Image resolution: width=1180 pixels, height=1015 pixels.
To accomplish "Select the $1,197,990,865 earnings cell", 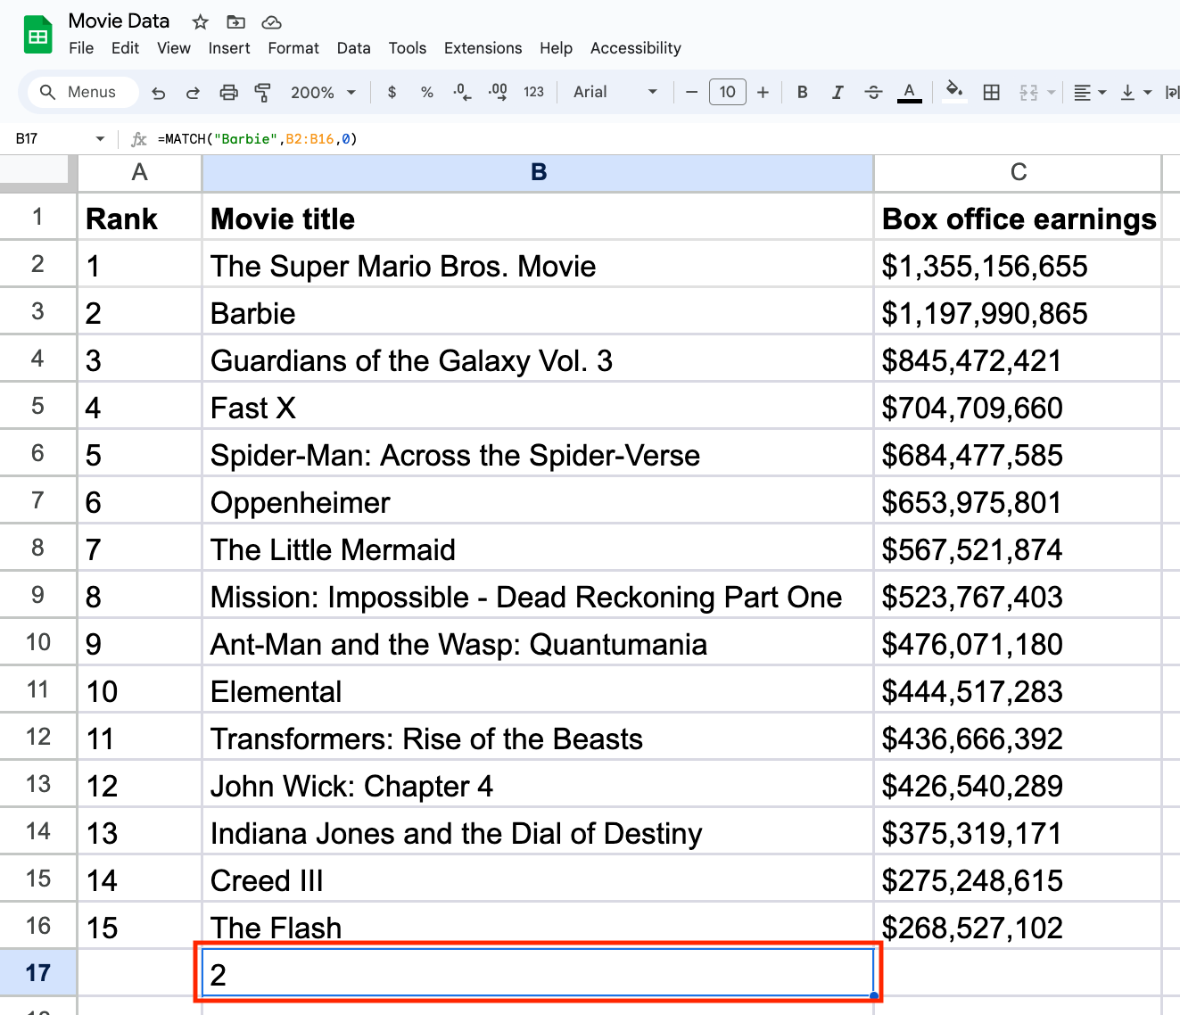I will (1018, 311).
